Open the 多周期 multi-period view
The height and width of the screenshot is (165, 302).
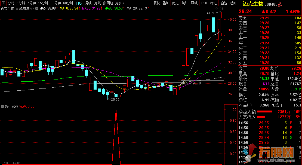point(108,3)
